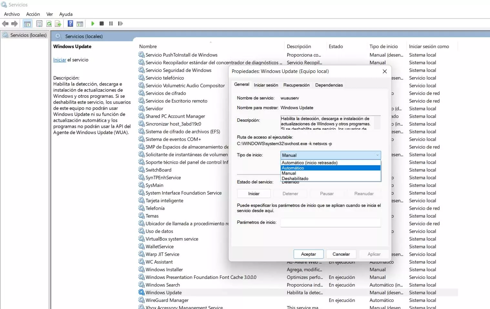The width and height of the screenshot is (490, 309).
Task: Open Help using the question mark icon
Action: (x=70, y=23)
